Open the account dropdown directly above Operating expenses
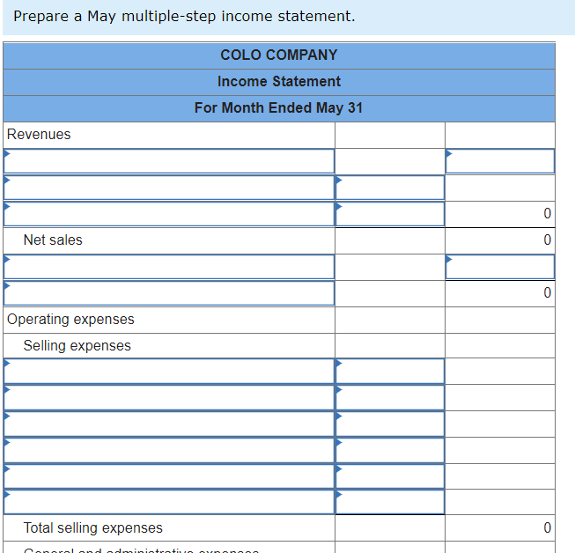Image resolution: width=575 pixels, height=553 pixels. 169,293
